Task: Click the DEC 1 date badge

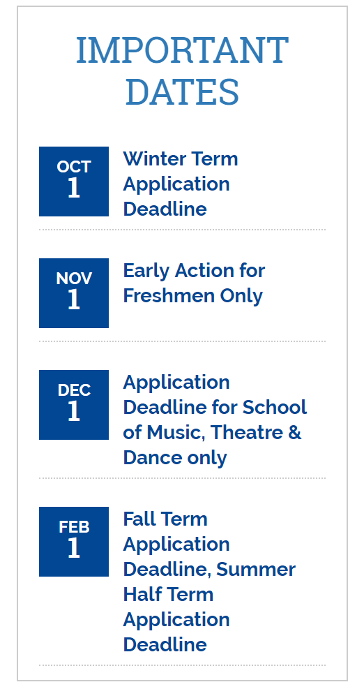Action: point(74,405)
